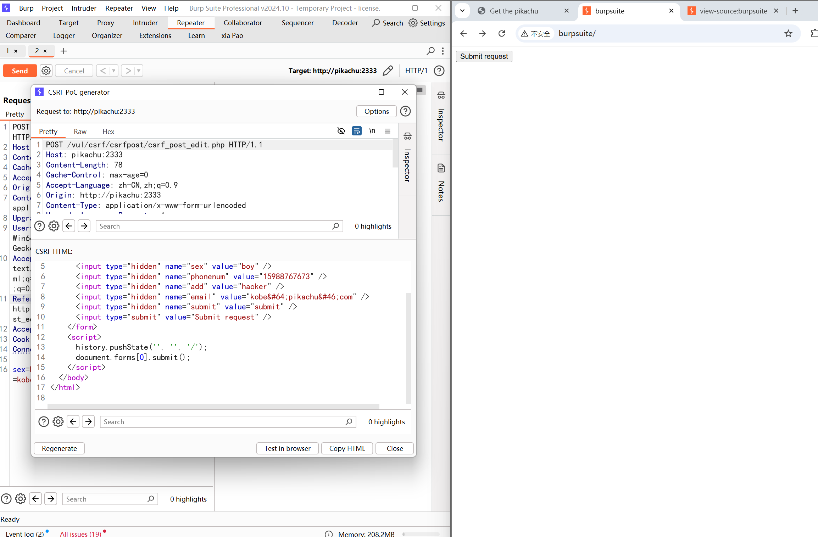This screenshot has height=537, width=818.
Task: Open the Burp menu
Action: (26, 8)
